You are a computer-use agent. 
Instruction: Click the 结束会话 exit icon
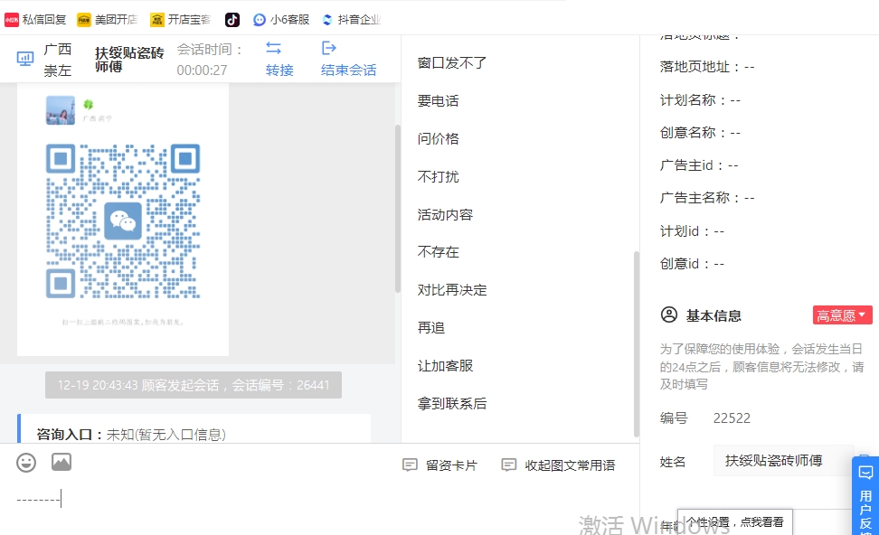click(x=329, y=48)
